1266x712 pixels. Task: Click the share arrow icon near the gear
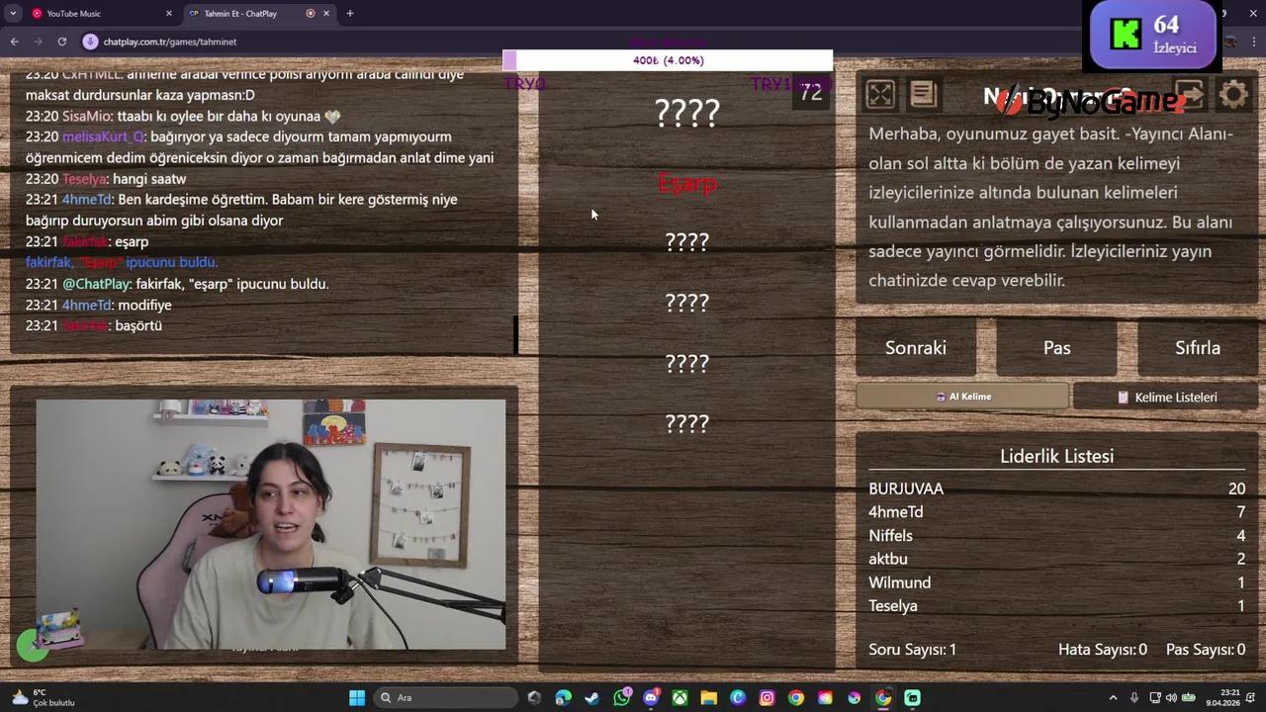click(x=1192, y=94)
